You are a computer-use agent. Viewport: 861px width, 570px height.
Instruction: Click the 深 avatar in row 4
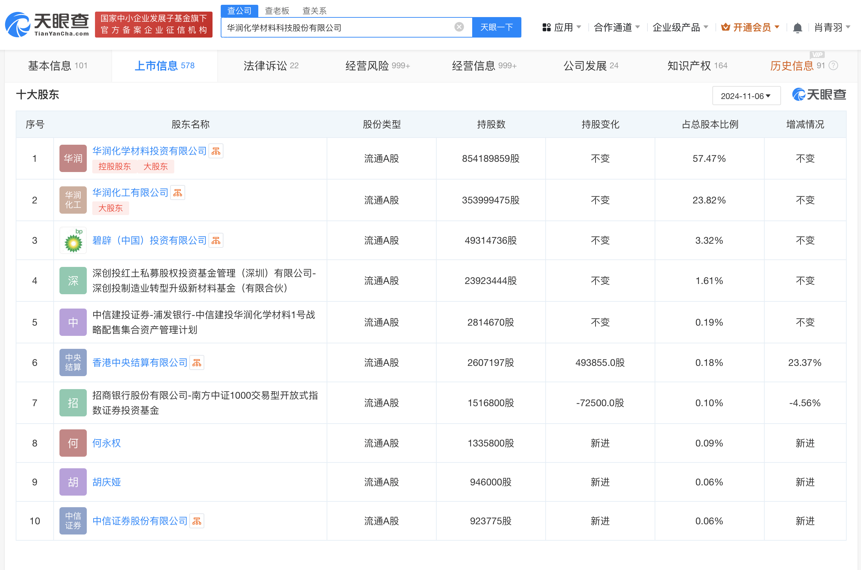(x=73, y=281)
